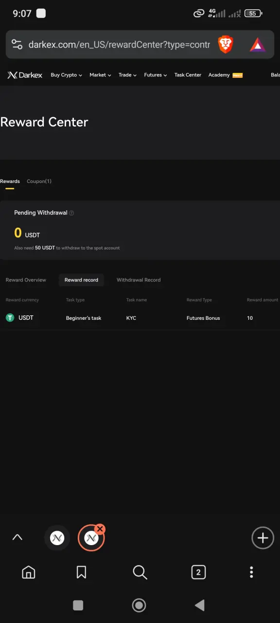280x623 pixels.
Task: Click the KYC task name cell
Action: 131,318
